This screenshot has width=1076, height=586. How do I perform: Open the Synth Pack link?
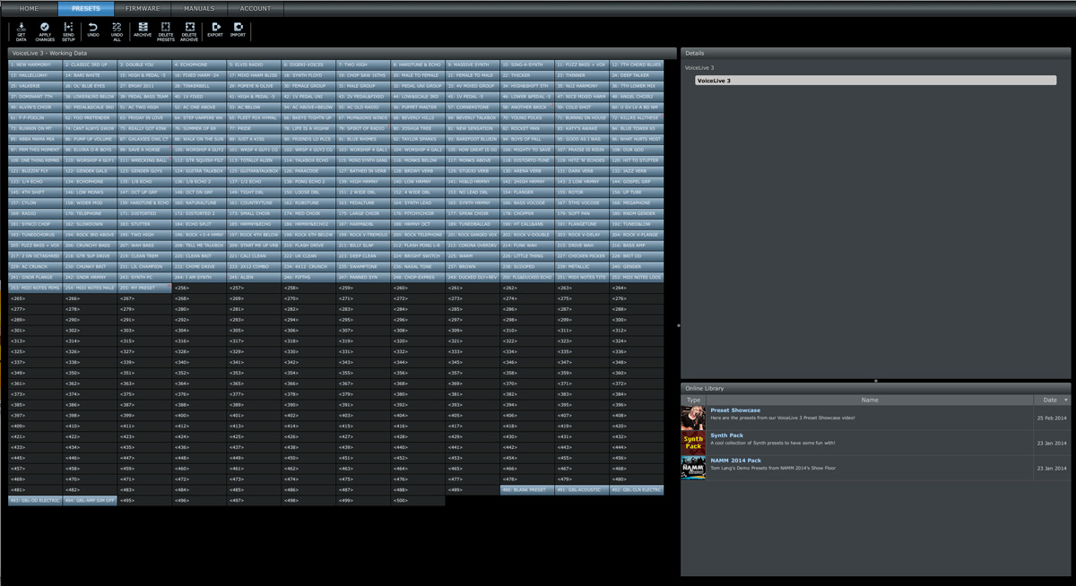point(727,435)
